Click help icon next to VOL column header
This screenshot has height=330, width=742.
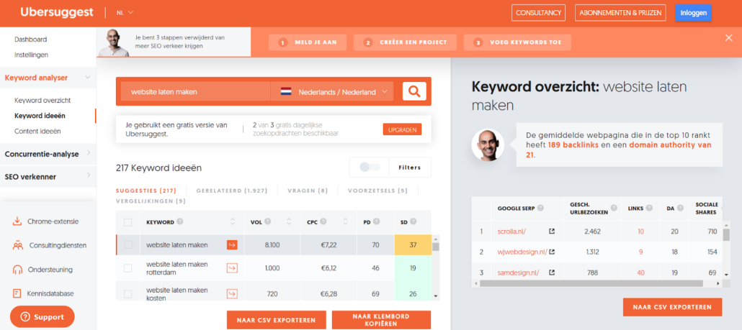(267, 222)
